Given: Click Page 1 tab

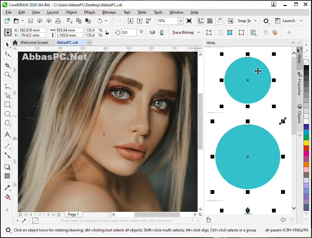Looking at the screenshot, I should [73, 214].
